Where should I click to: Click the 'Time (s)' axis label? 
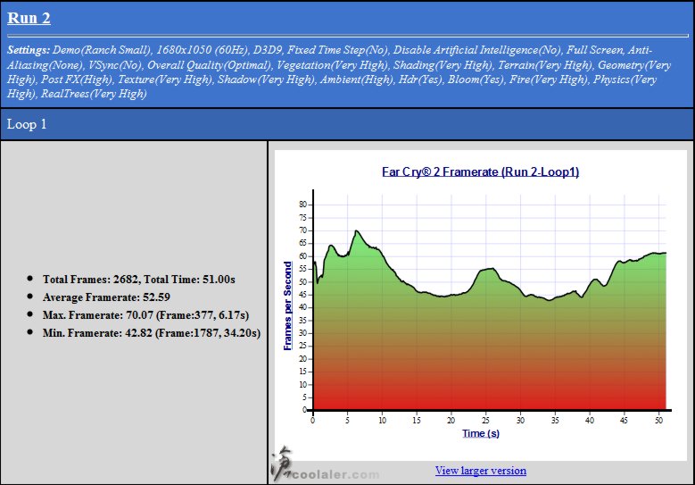click(481, 433)
